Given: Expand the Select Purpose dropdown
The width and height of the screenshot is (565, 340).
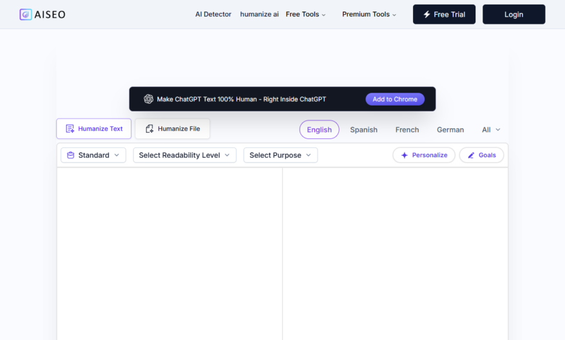Looking at the screenshot, I should tap(280, 155).
